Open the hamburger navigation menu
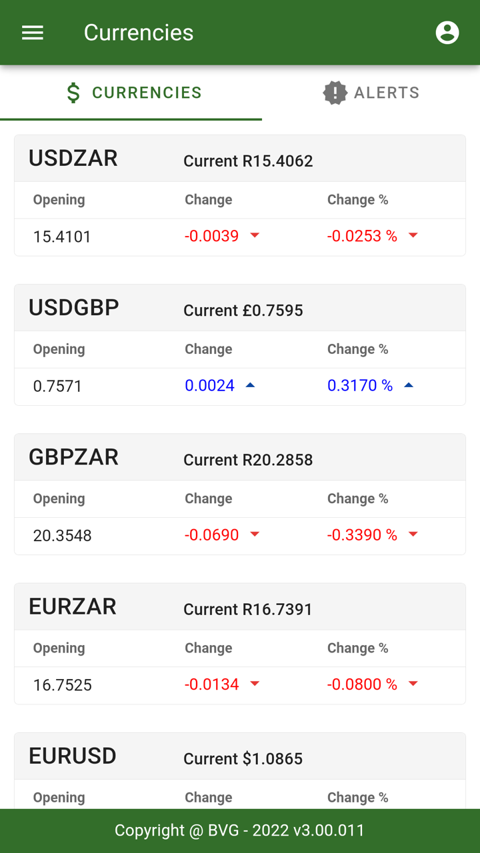This screenshot has height=853, width=480. click(x=33, y=33)
